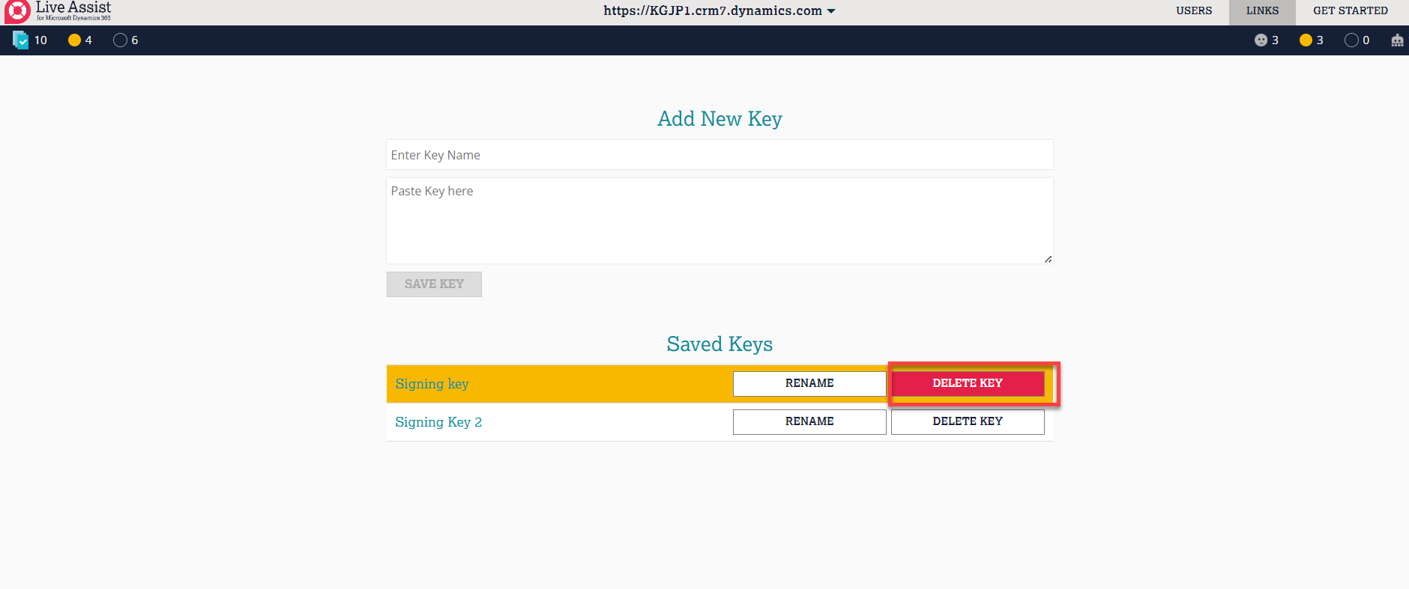Click the yellow status dot showing 4
Image resolution: width=1409 pixels, height=589 pixels.
[74, 40]
